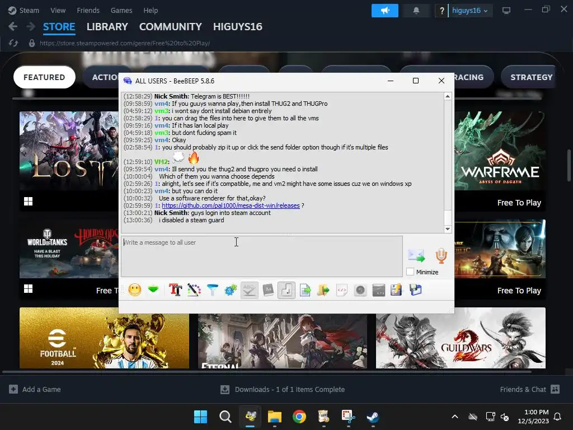Viewport: 573px width, 430px height.
Task: Open the View menu in Steam
Action: point(58,10)
